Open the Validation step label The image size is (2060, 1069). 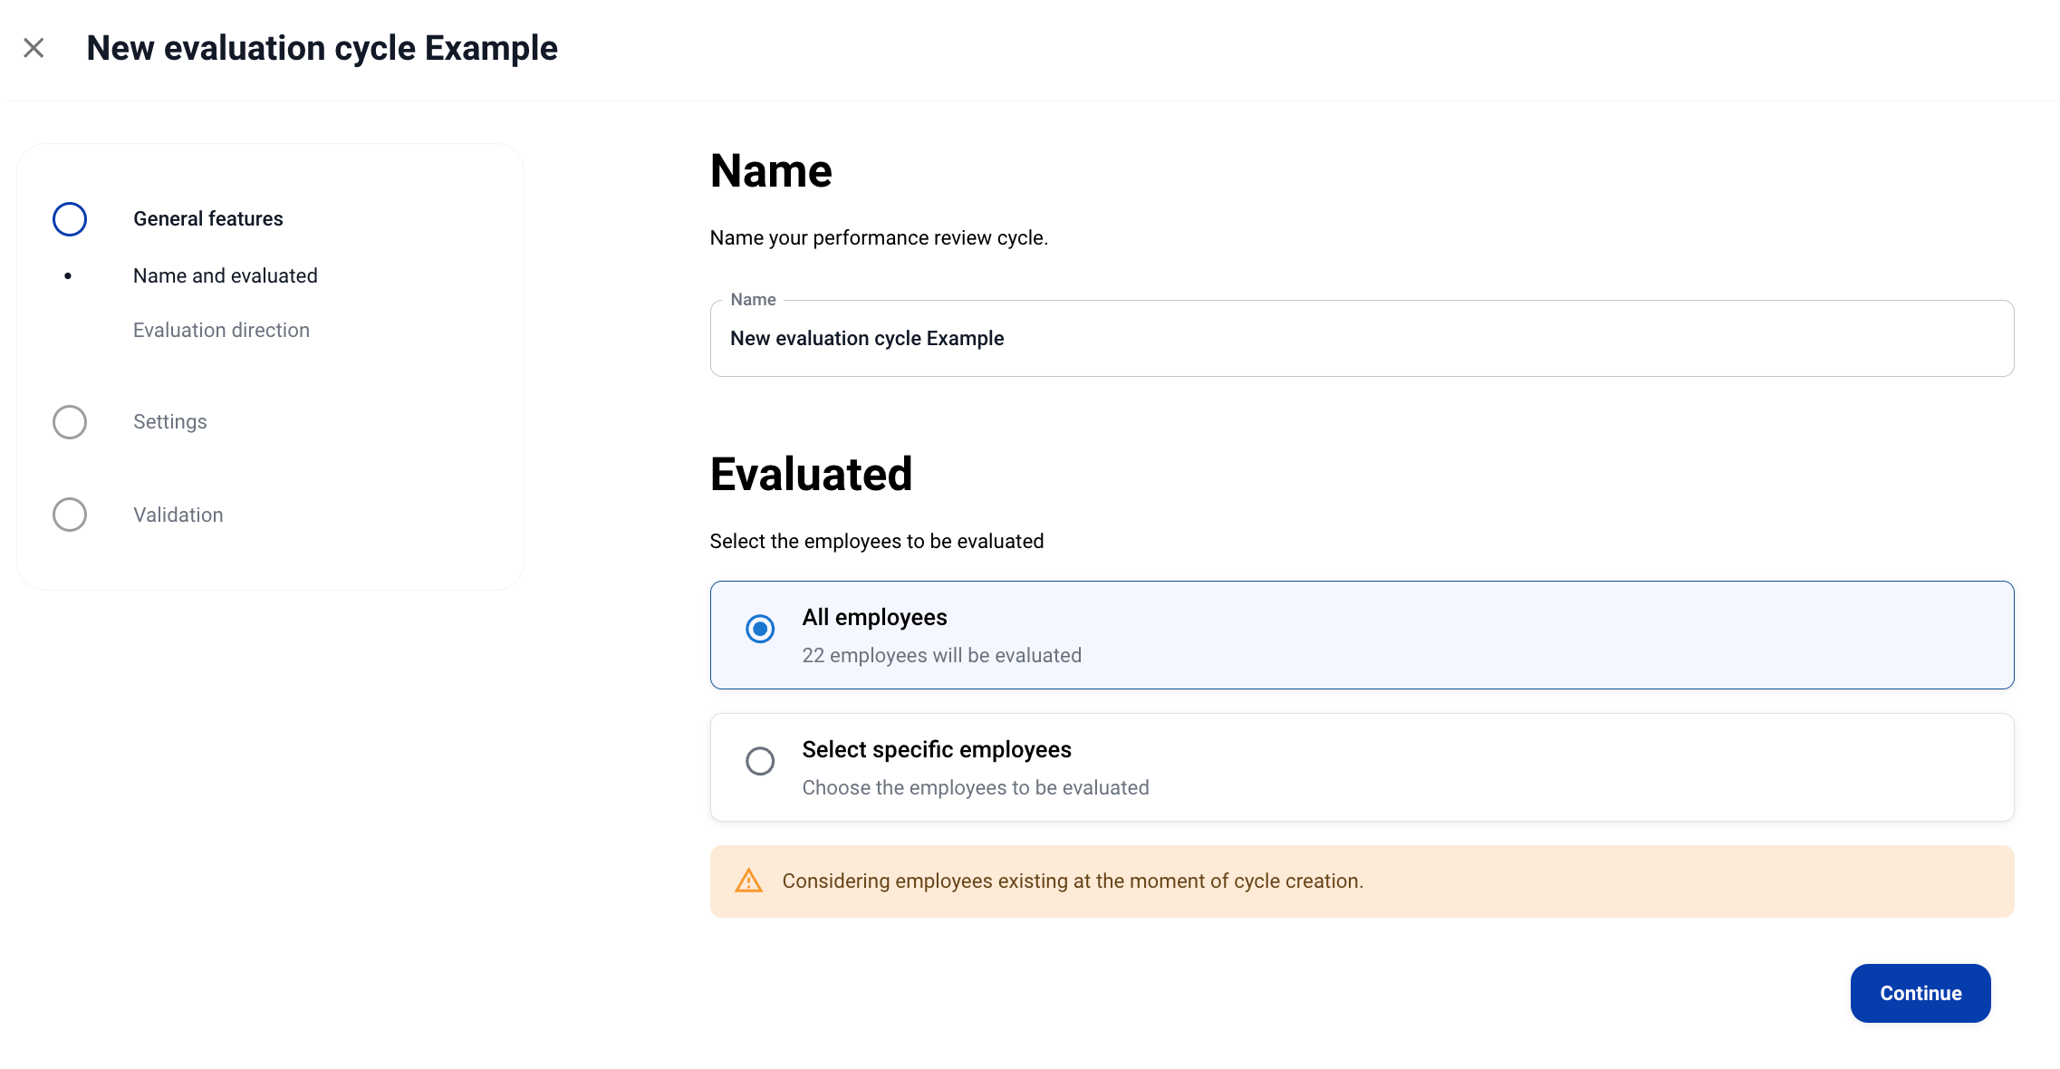point(178,515)
